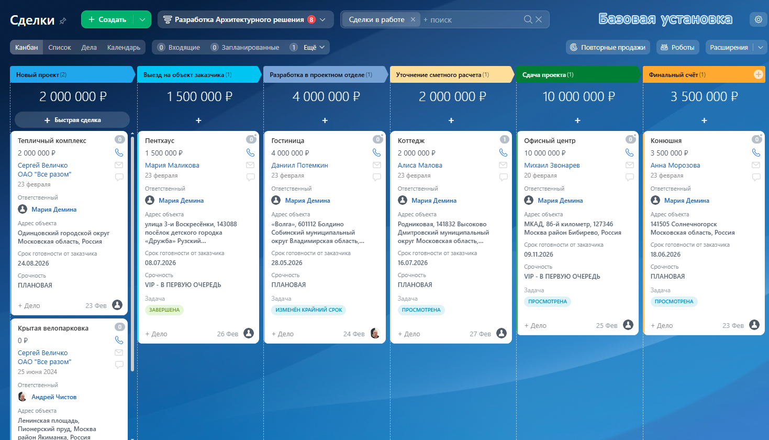769x440 pixels.
Task: Filter by Входящие counter
Action: 179,47
